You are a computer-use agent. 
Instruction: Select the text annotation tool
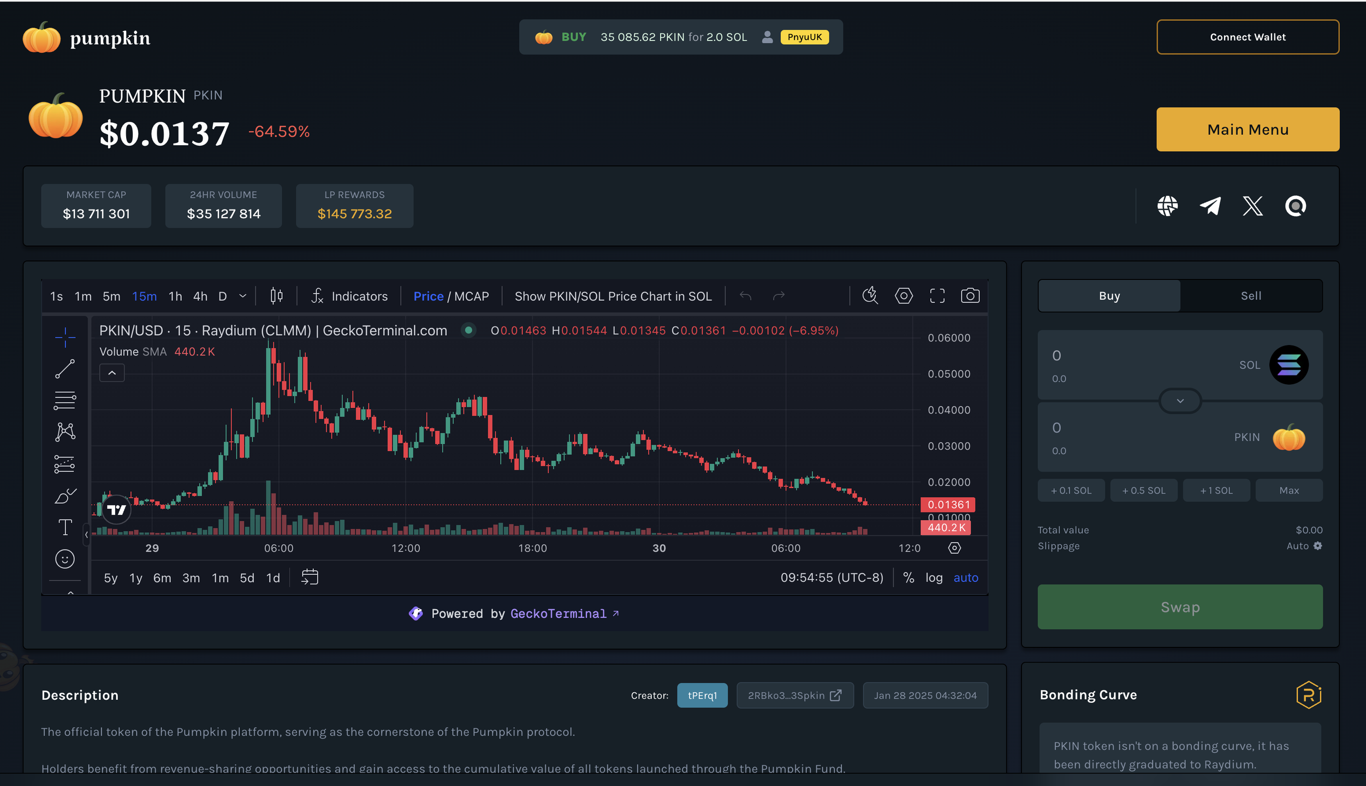click(64, 527)
